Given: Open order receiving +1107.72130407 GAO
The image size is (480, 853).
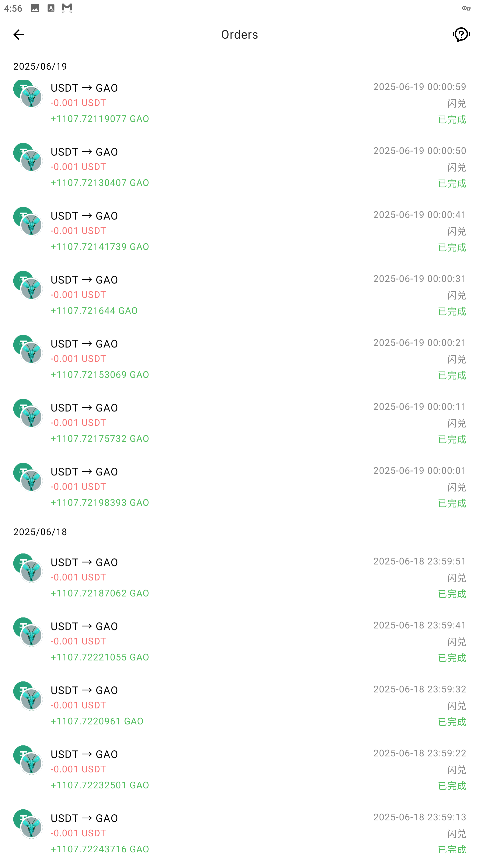Looking at the screenshot, I should [x=240, y=167].
